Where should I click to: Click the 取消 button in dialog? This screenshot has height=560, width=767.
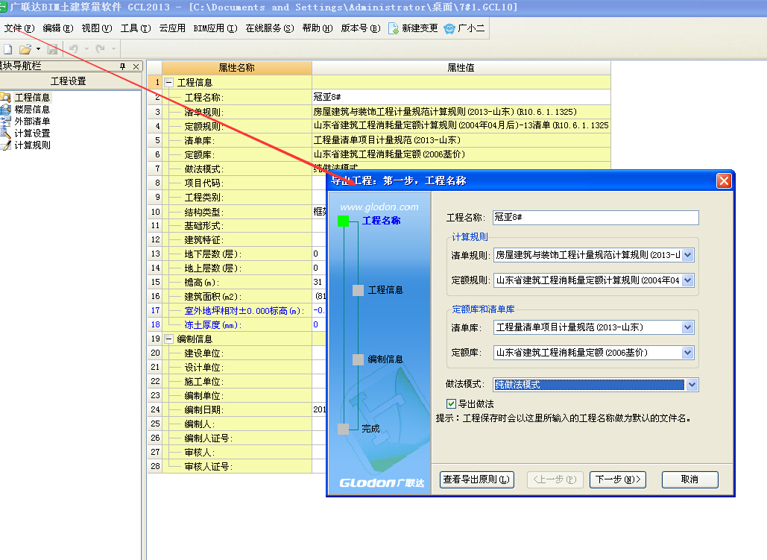(x=689, y=479)
